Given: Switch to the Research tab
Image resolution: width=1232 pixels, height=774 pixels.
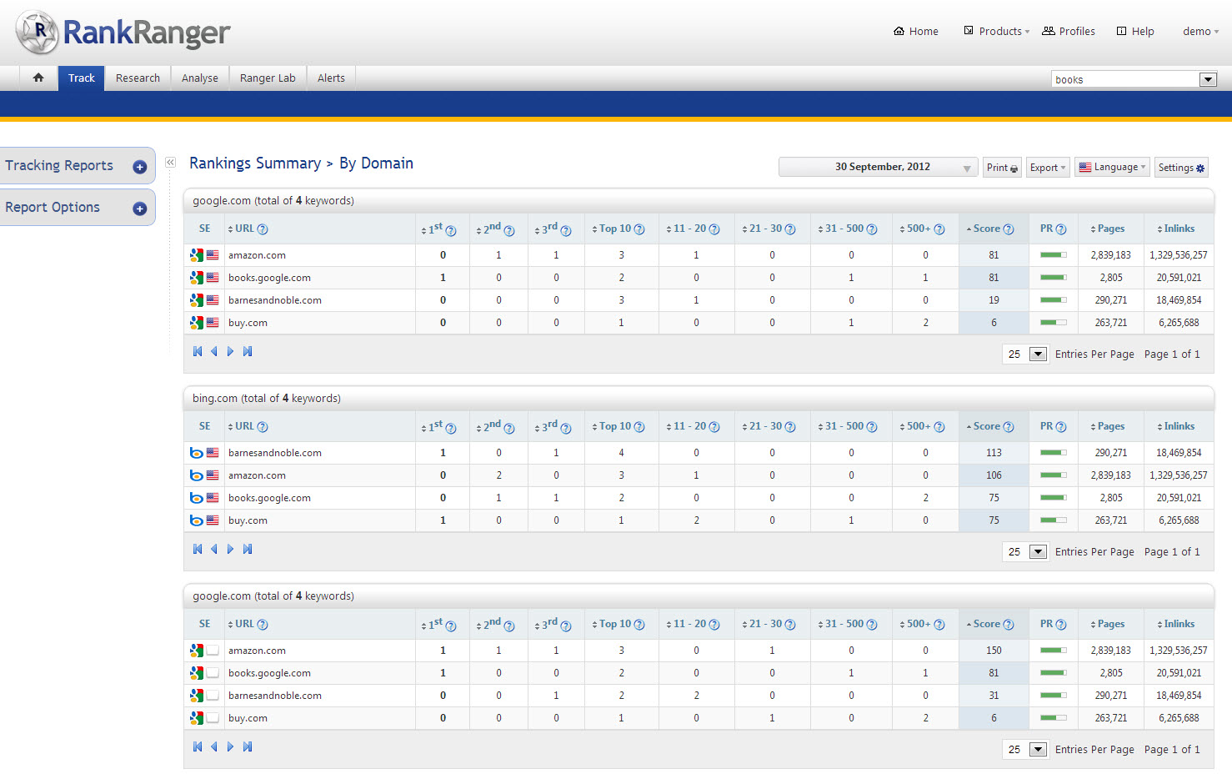Looking at the screenshot, I should click(x=138, y=78).
